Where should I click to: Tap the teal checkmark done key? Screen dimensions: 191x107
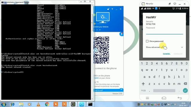pyautogui.click(x=185, y=90)
